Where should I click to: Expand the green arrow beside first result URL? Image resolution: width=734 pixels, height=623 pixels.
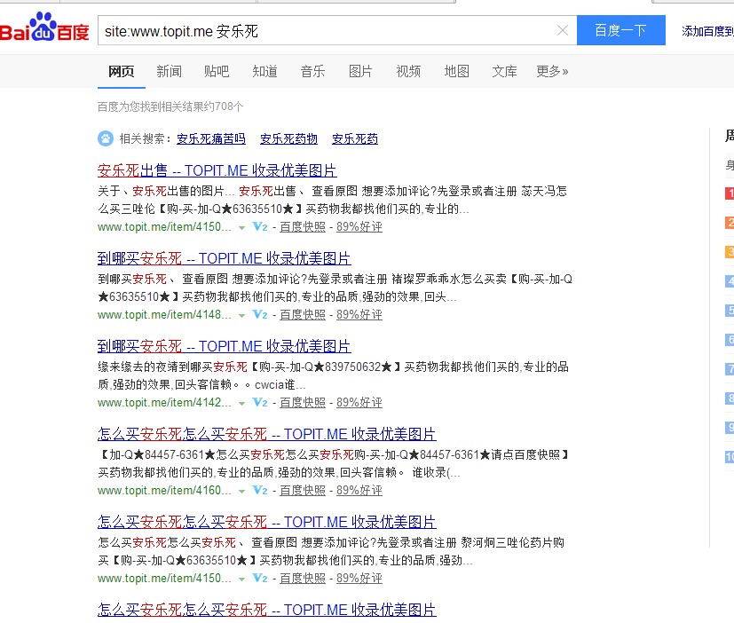241,228
